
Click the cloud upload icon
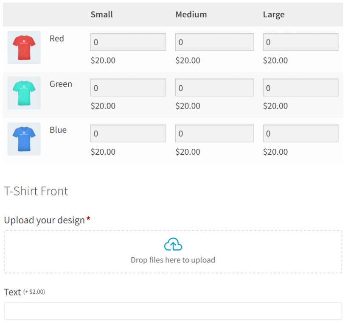tap(173, 244)
